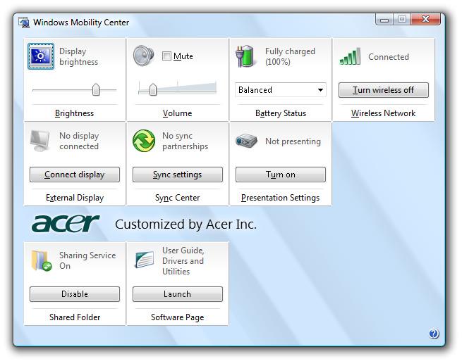
Task: Click the speaker volume icon
Action: click(143, 56)
